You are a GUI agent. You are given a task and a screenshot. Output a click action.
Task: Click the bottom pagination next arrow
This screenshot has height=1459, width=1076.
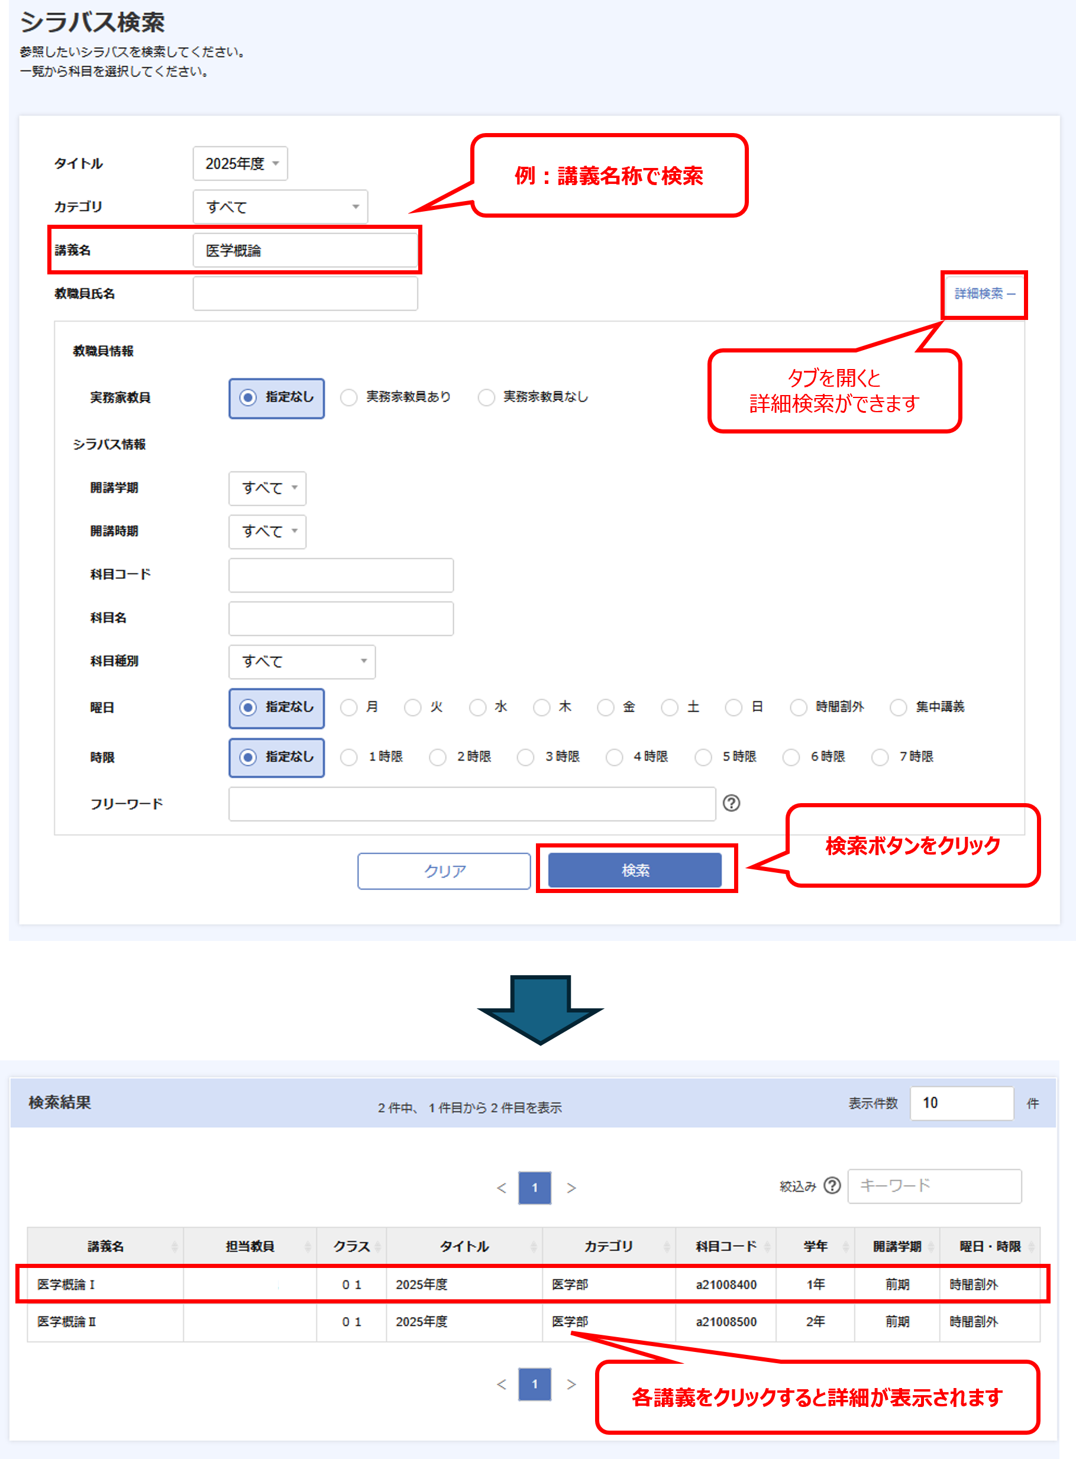571,1384
